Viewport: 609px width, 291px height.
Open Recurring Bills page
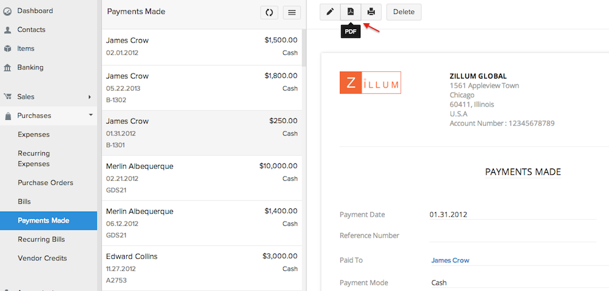point(41,239)
